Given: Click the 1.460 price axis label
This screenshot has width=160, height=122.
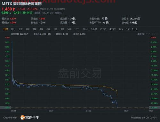Looking at the screenshot, I should (x=7, y=38).
